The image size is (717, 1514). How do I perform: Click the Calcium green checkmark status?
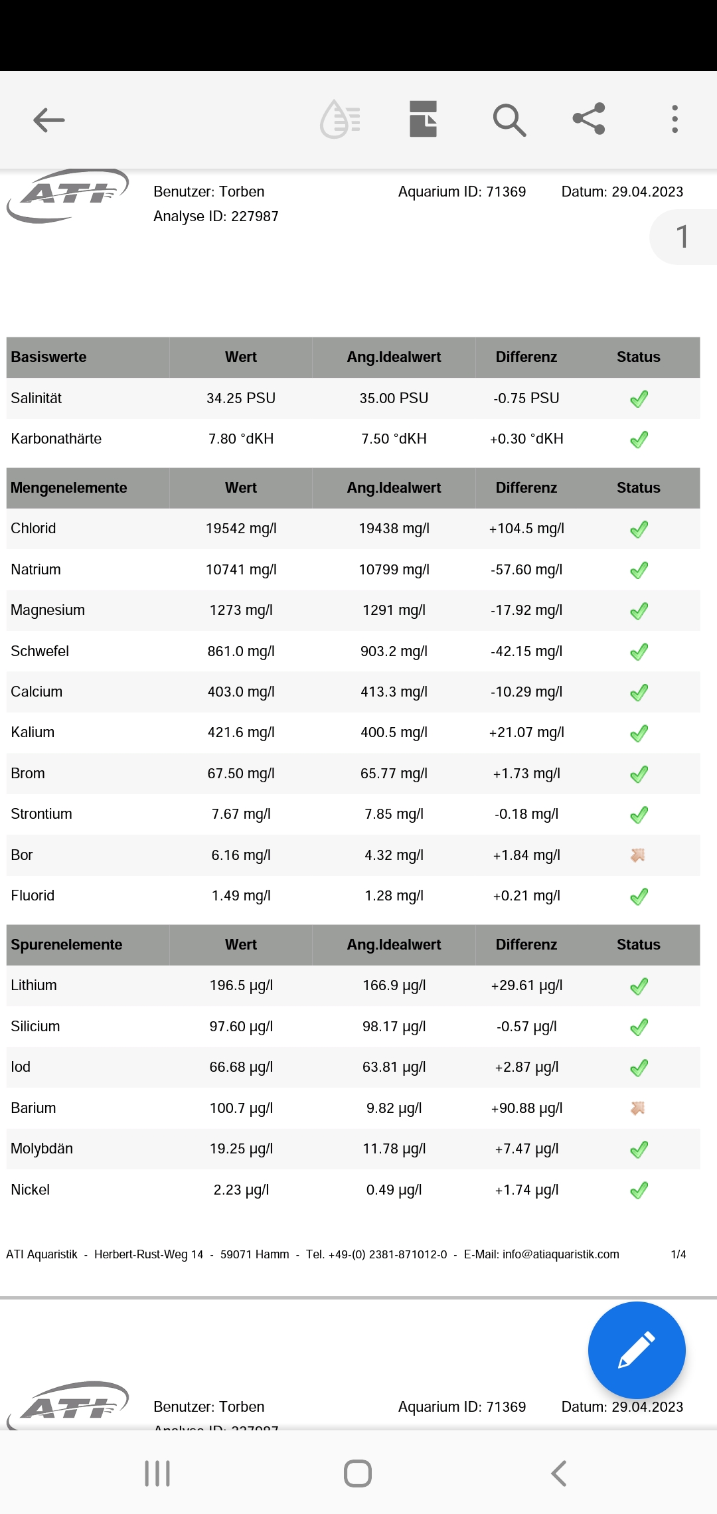[639, 693]
